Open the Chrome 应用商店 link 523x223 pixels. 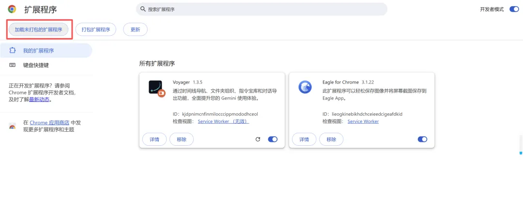(x=49, y=123)
